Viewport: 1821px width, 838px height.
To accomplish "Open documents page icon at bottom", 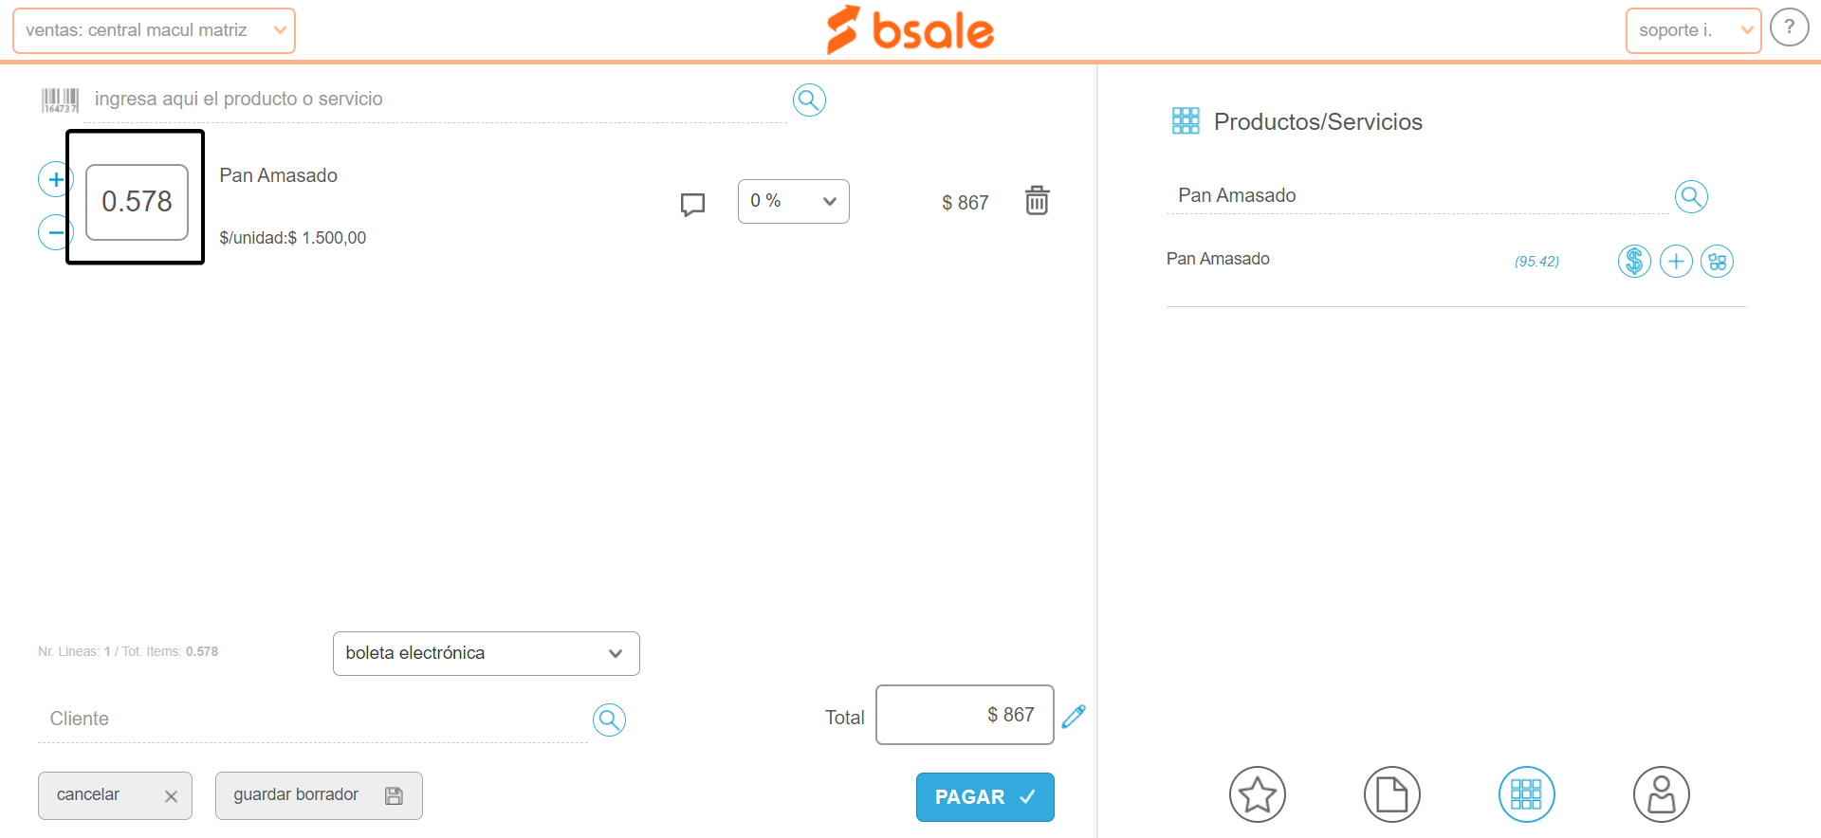I will [x=1392, y=794].
